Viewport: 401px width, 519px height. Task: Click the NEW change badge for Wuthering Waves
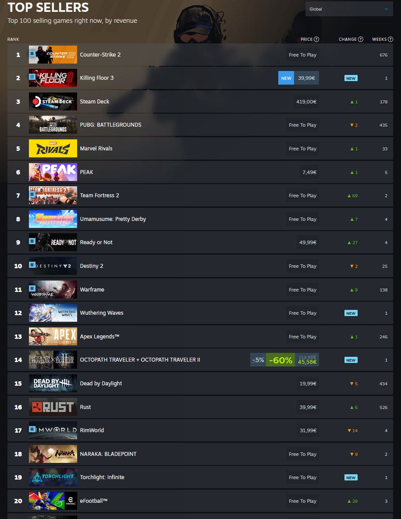tap(351, 313)
